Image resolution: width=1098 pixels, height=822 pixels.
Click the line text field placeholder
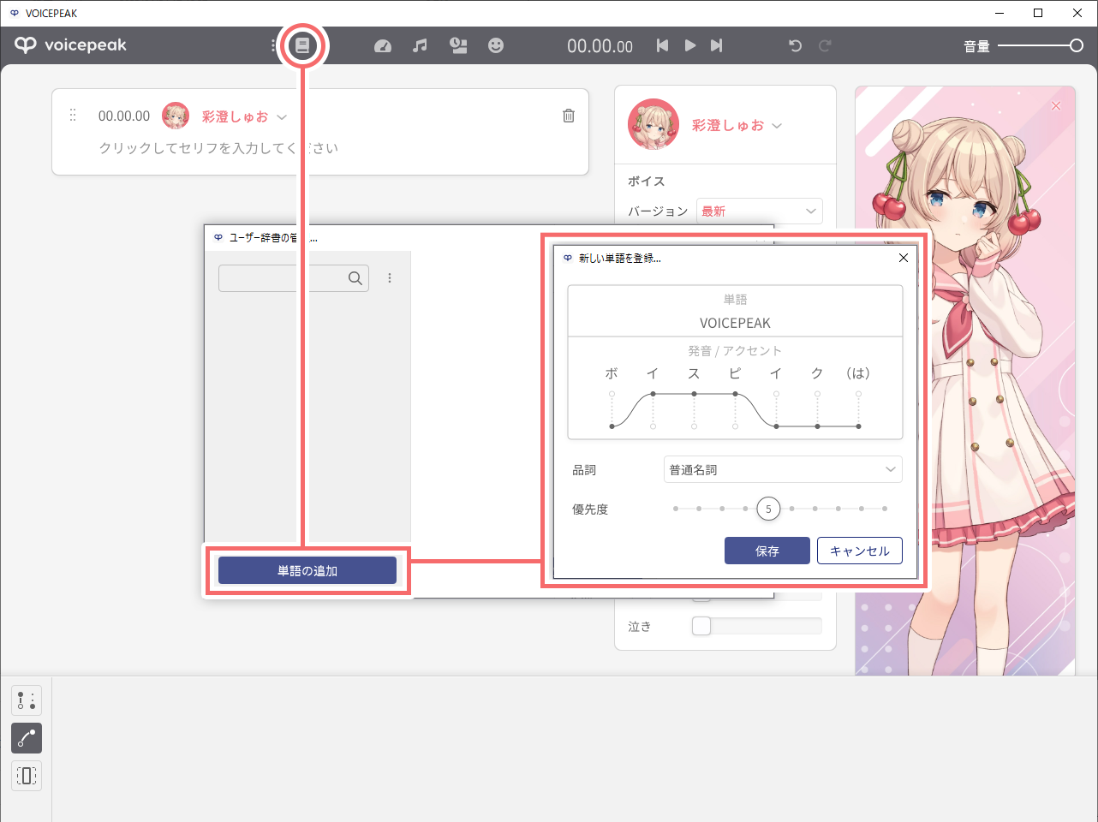[x=218, y=148]
